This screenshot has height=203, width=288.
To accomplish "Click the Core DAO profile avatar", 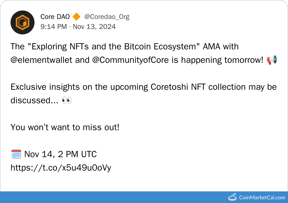I will 22,22.
